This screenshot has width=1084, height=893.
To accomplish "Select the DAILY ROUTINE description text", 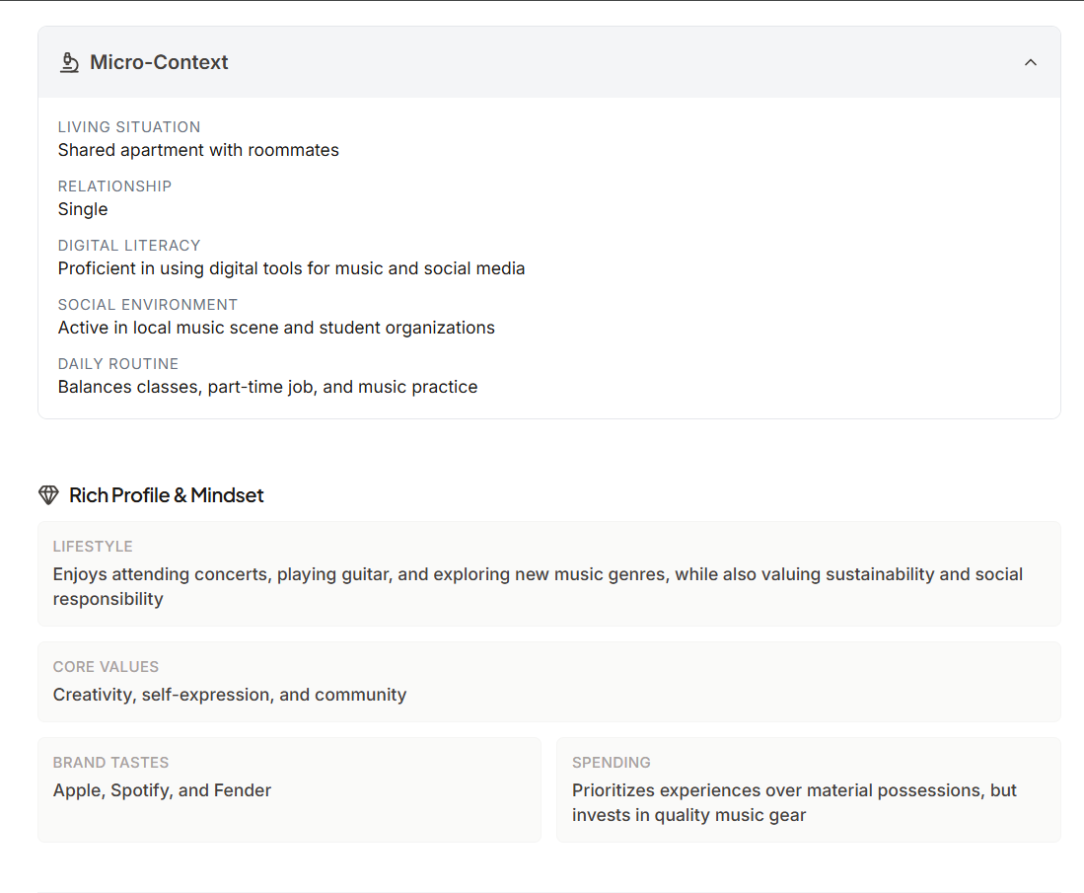I will point(267,386).
